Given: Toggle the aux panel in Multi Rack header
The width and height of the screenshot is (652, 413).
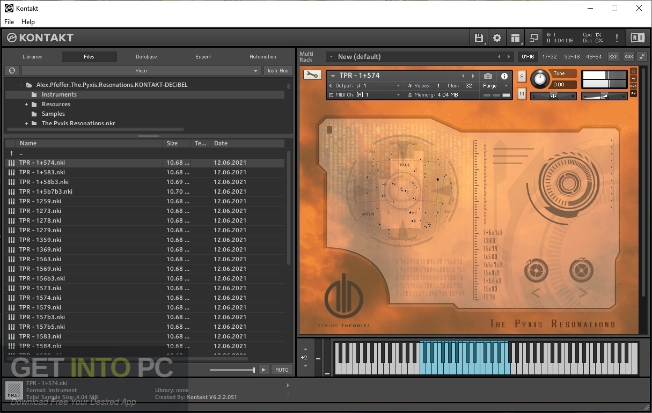Looking at the screenshot, I should [628, 56].
